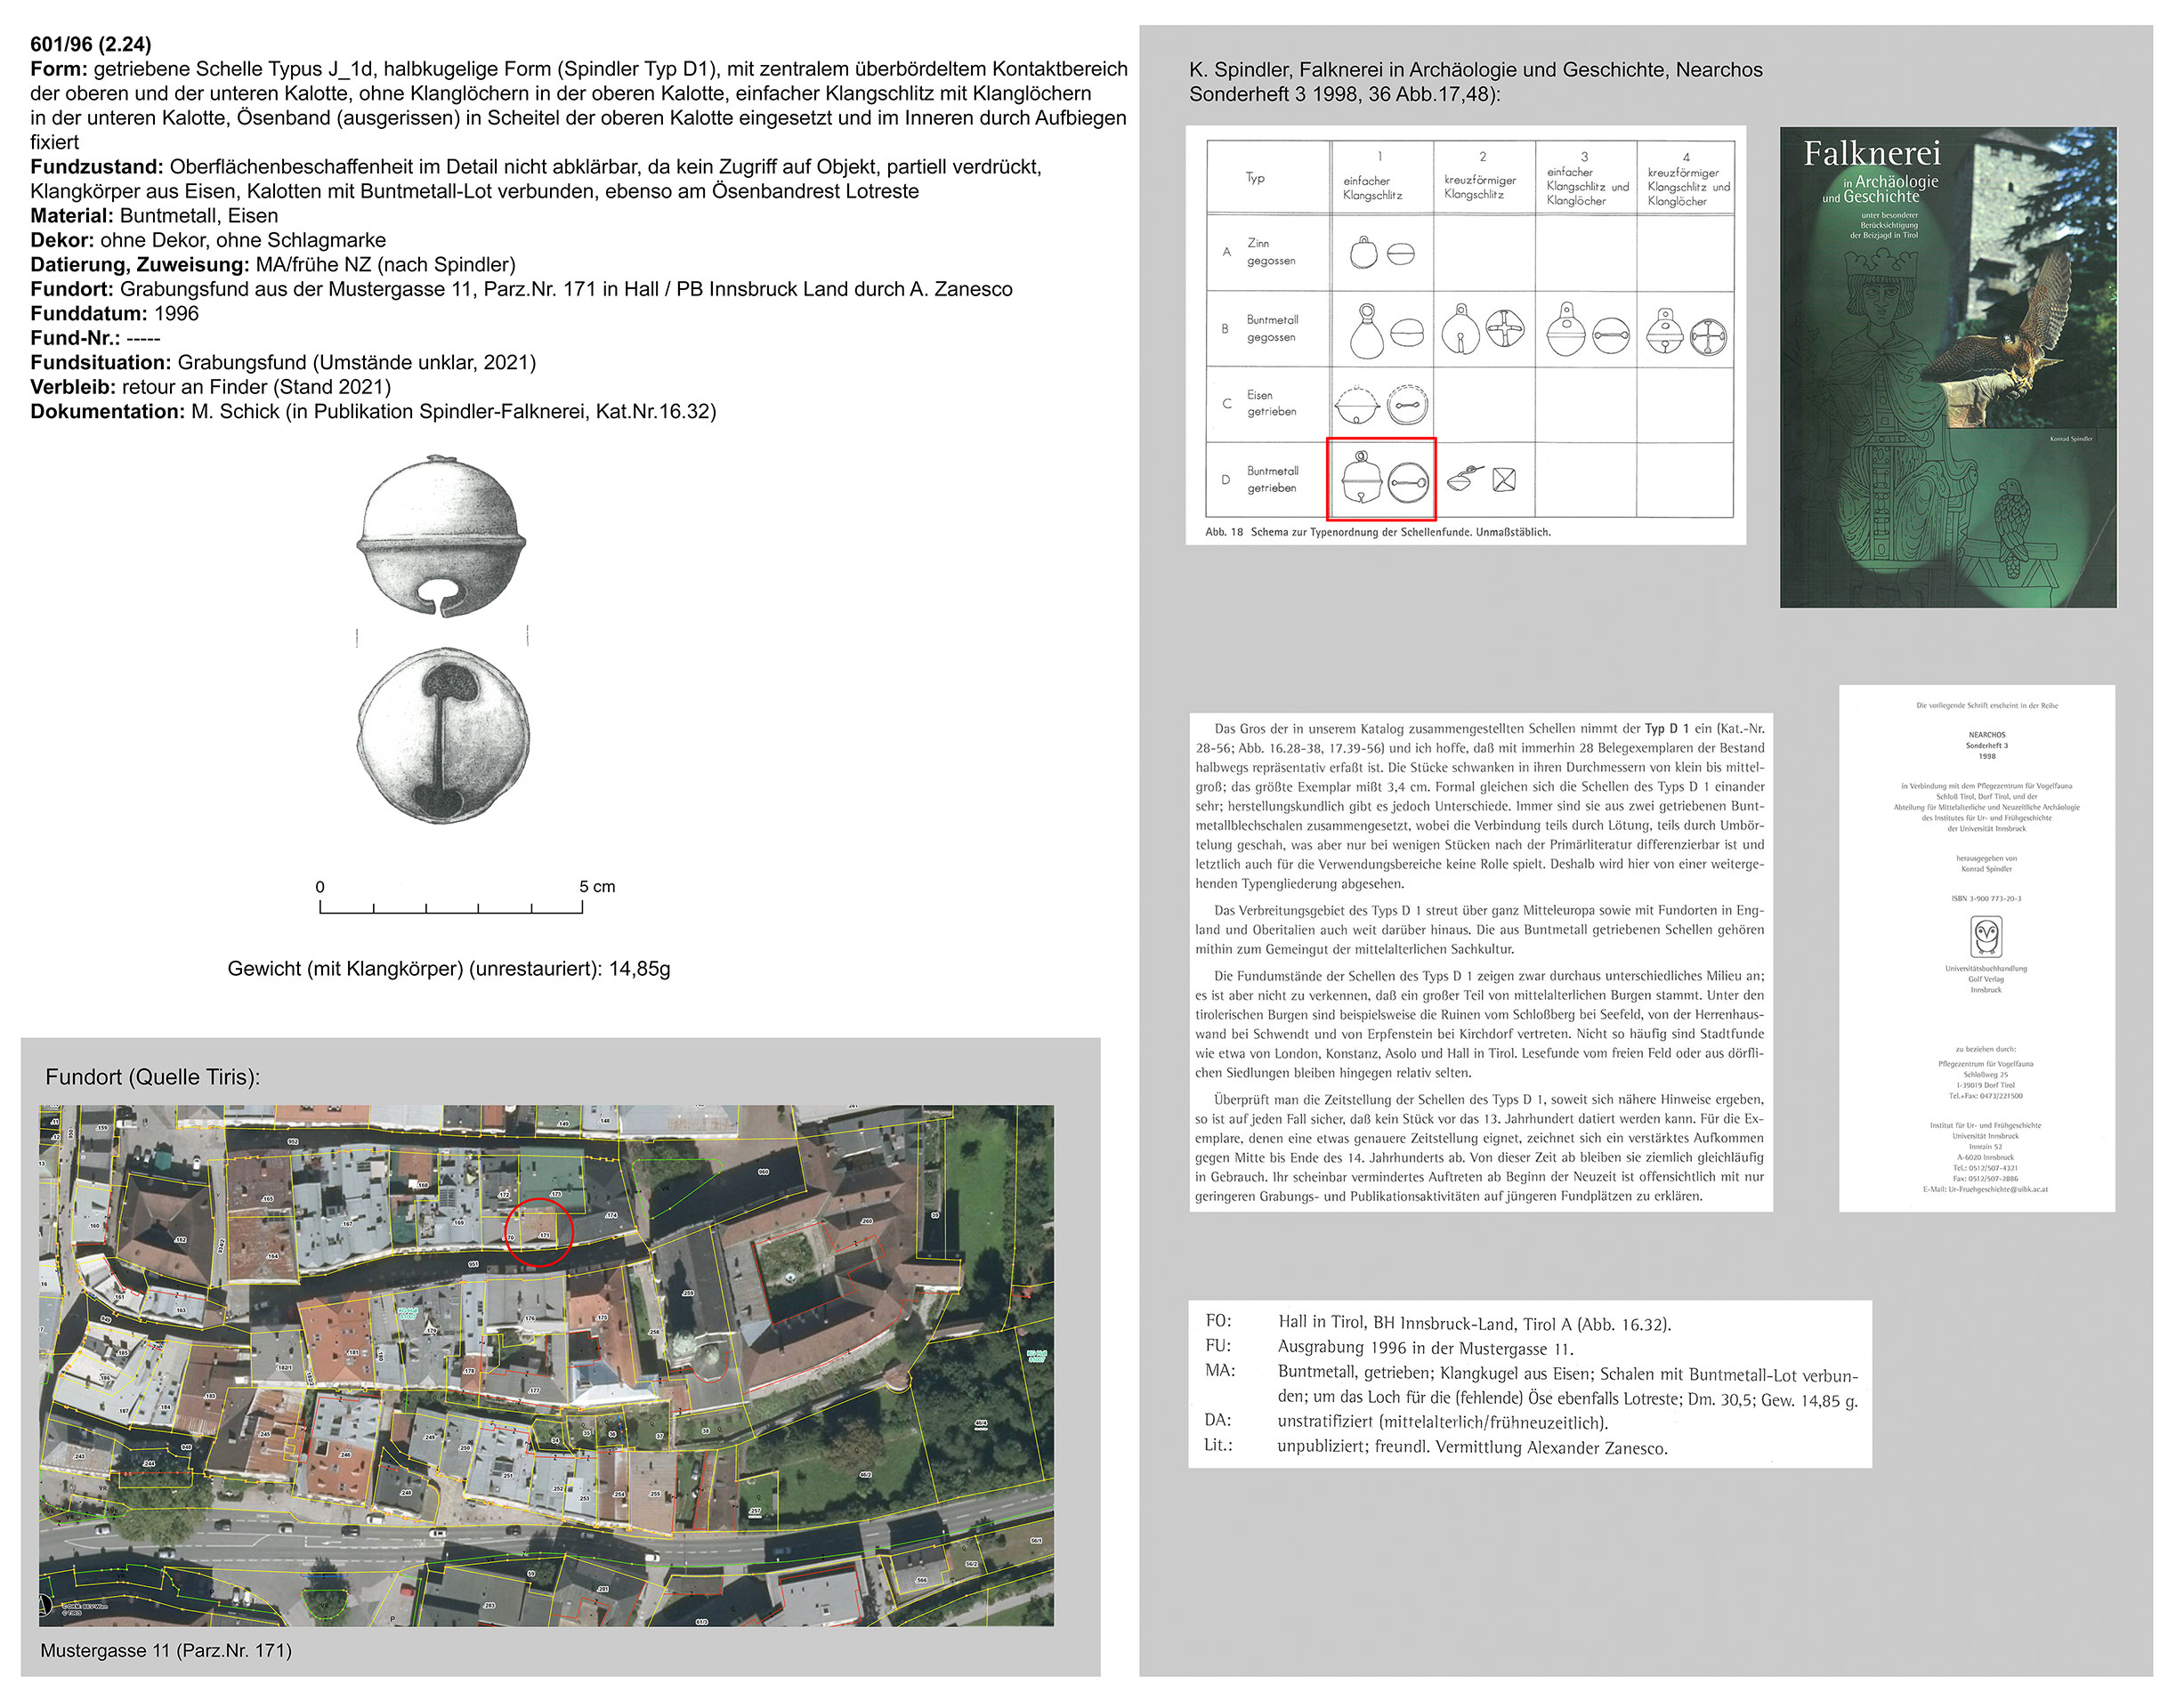Click the catalog number 601/96 (2.24) heading
The height and width of the screenshot is (1708, 2176).
91,44
